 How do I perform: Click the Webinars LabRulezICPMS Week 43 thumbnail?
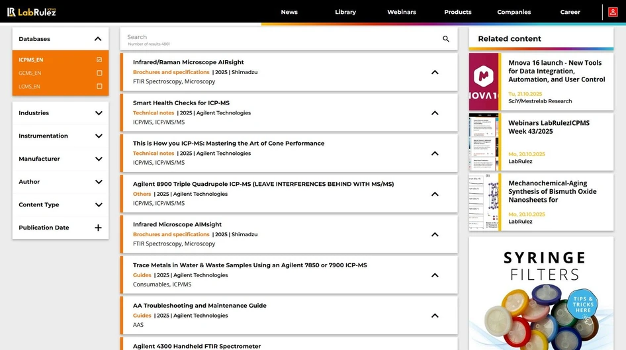(484, 142)
